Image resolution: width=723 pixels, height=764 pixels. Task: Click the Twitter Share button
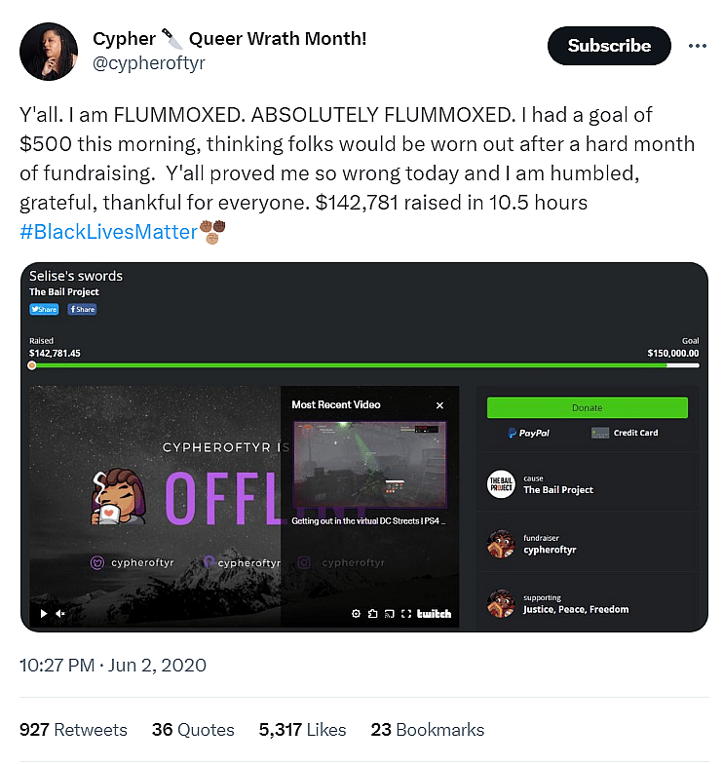click(x=44, y=310)
